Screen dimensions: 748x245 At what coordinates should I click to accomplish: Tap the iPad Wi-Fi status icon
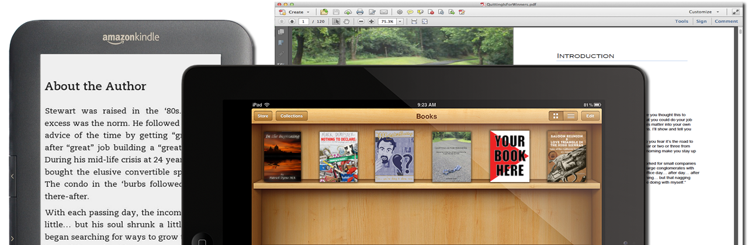click(267, 105)
